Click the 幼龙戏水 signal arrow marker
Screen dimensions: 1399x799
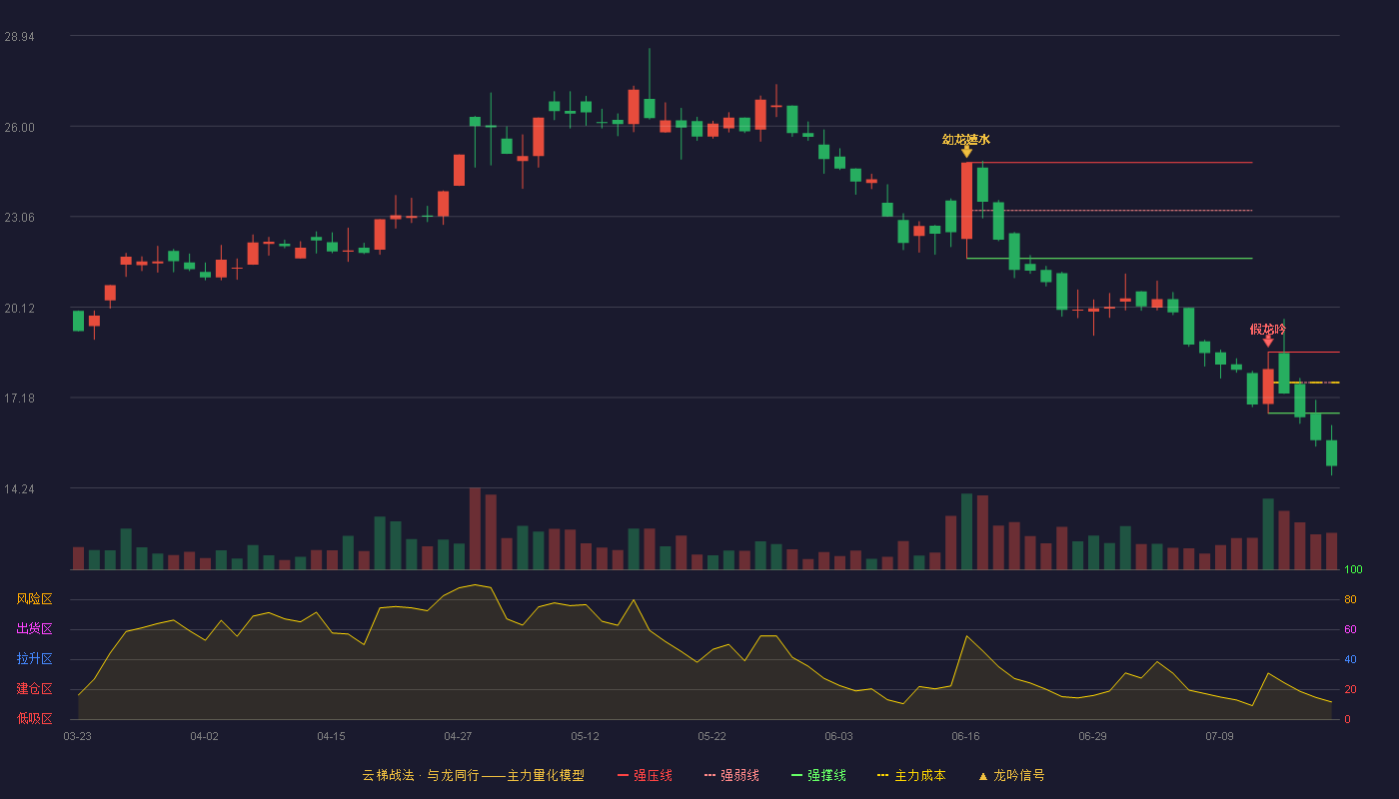966,152
